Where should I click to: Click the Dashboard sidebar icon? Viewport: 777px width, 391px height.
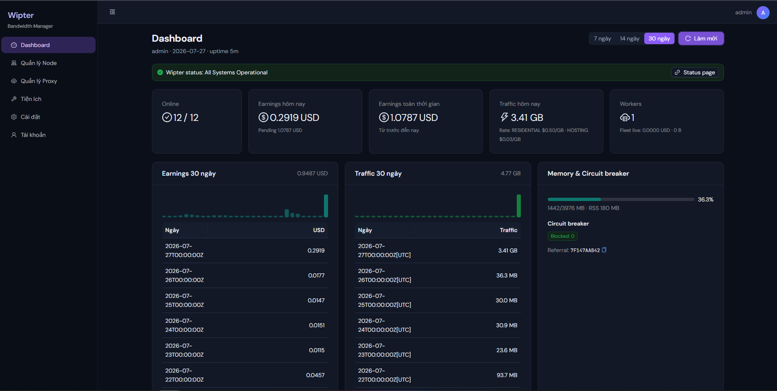point(14,45)
